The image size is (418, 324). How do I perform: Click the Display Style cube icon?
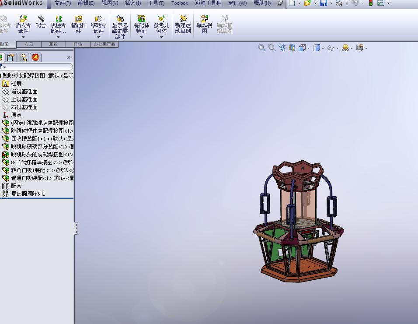316,48
